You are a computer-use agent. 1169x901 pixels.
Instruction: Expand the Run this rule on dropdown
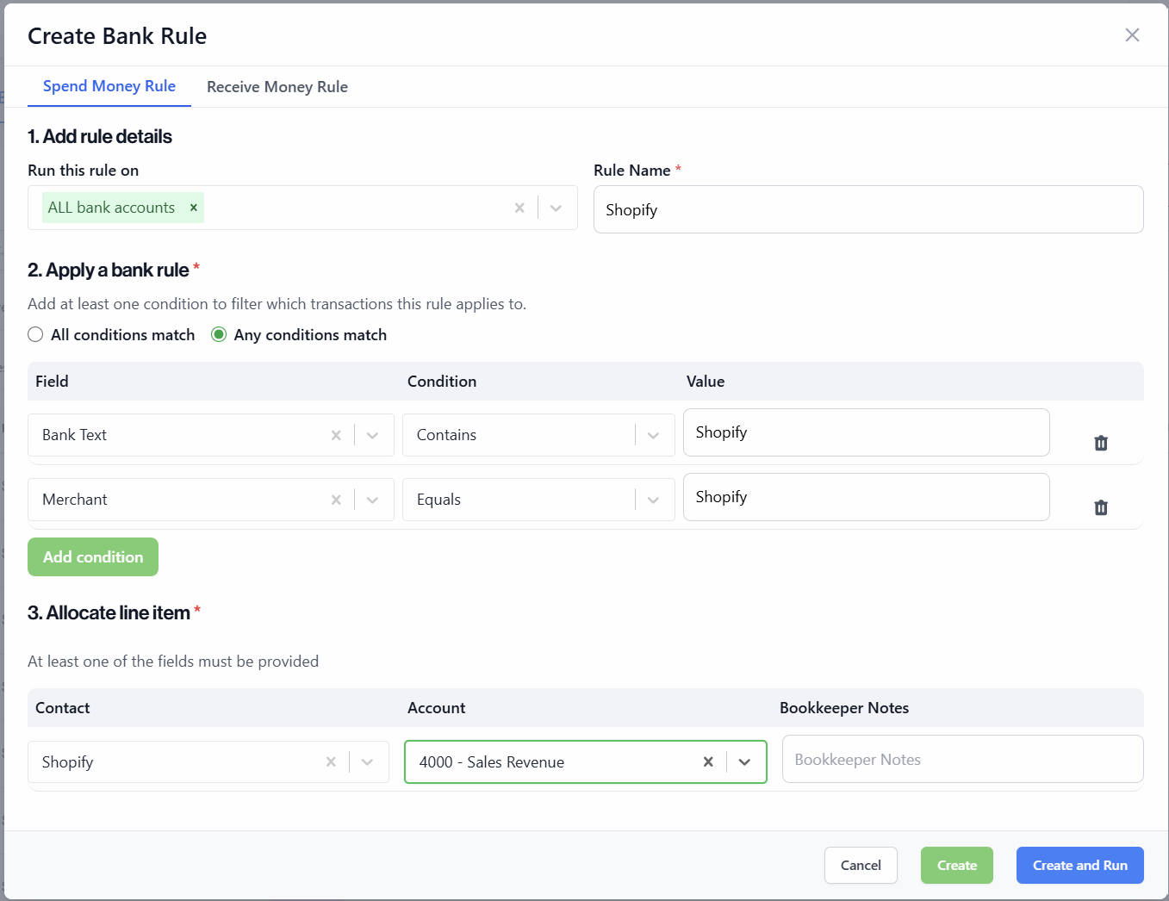(x=557, y=208)
